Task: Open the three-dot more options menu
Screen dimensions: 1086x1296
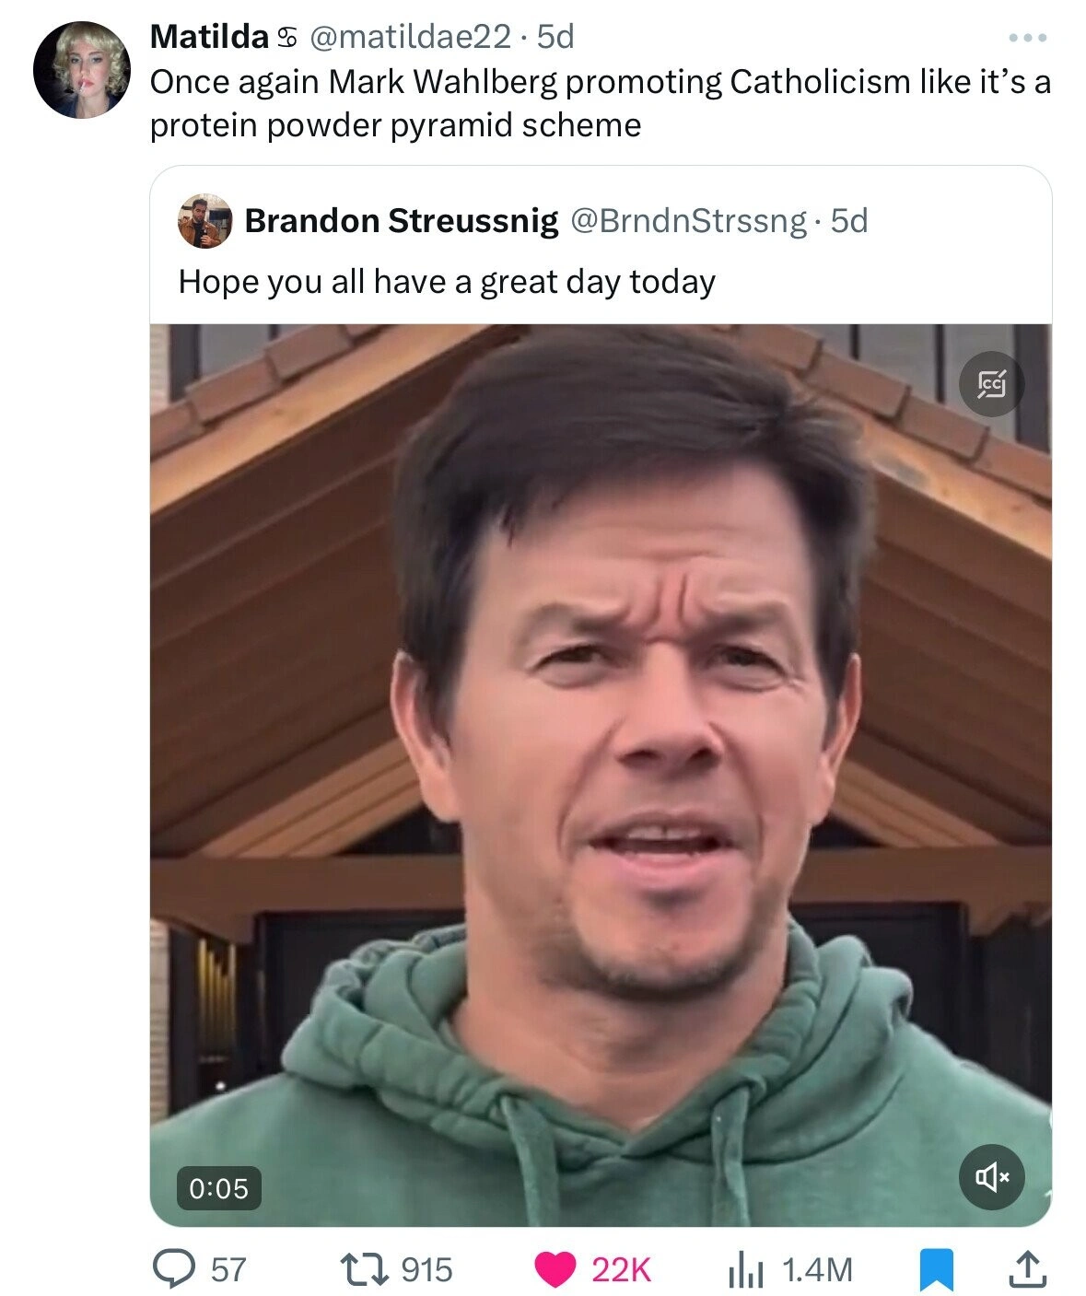Action: tap(1027, 38)
